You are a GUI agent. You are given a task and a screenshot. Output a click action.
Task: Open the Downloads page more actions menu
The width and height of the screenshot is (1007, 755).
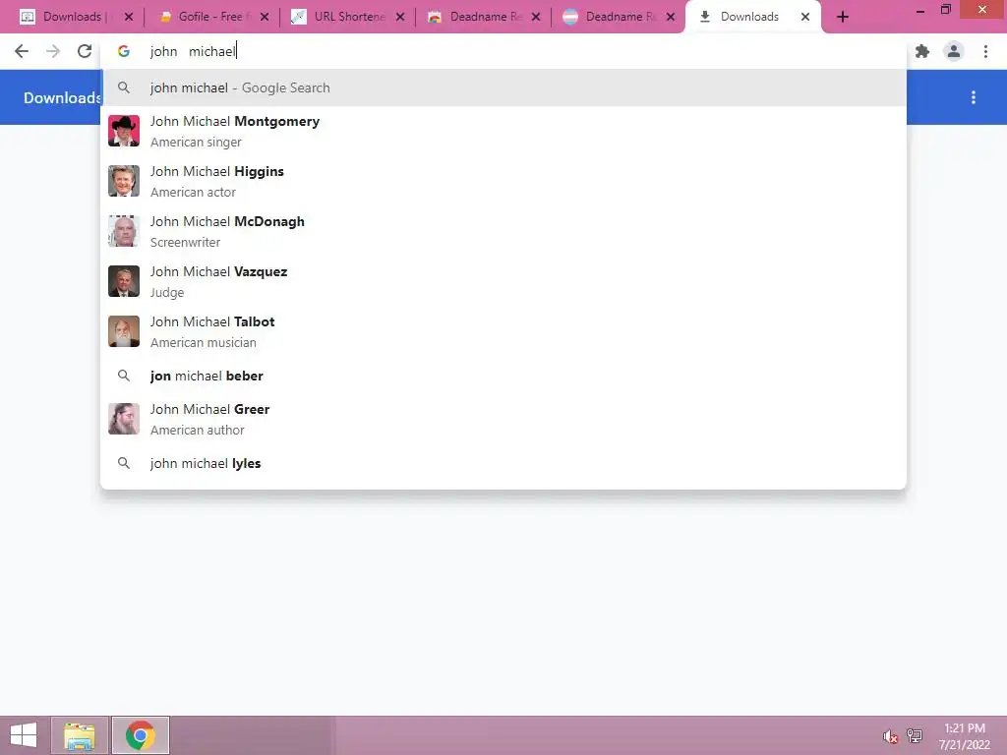point(974,97)
